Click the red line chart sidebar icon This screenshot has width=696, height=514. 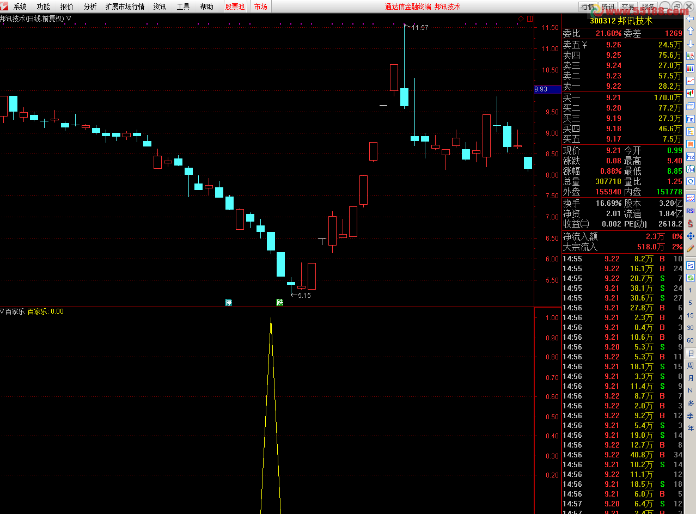point(690,81)
